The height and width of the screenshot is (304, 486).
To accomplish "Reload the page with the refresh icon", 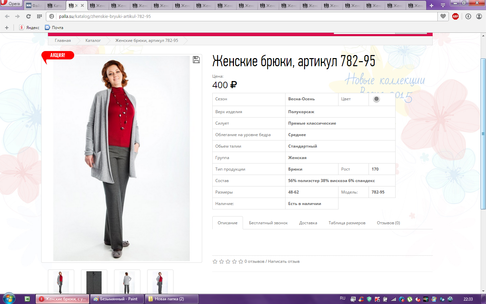I will click(x=28, y=16).
